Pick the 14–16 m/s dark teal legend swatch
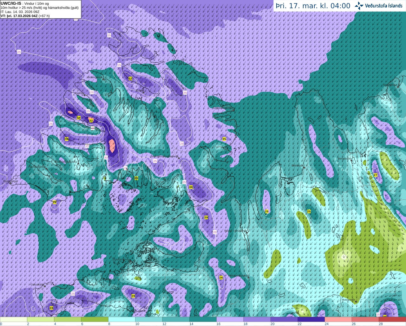The image size is (406, 326). [x=203, y=319]
